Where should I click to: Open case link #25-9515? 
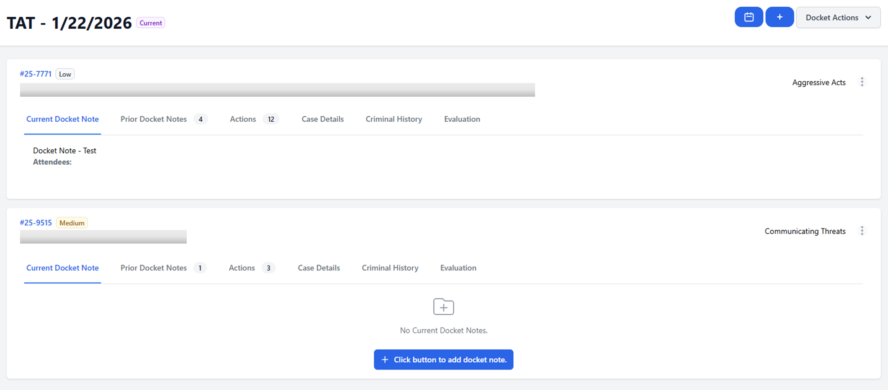coord(36,223)
